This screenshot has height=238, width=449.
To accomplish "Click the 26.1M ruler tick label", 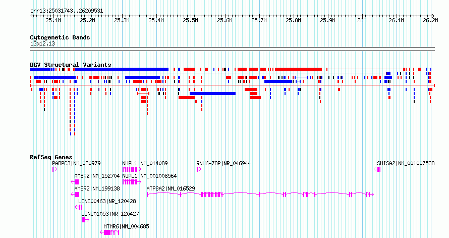I will tap(397, 21).
